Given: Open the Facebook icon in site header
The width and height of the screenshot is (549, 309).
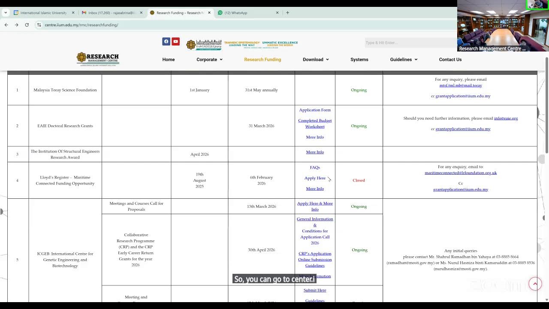Looking at the screenshot, I should (166, 42).
